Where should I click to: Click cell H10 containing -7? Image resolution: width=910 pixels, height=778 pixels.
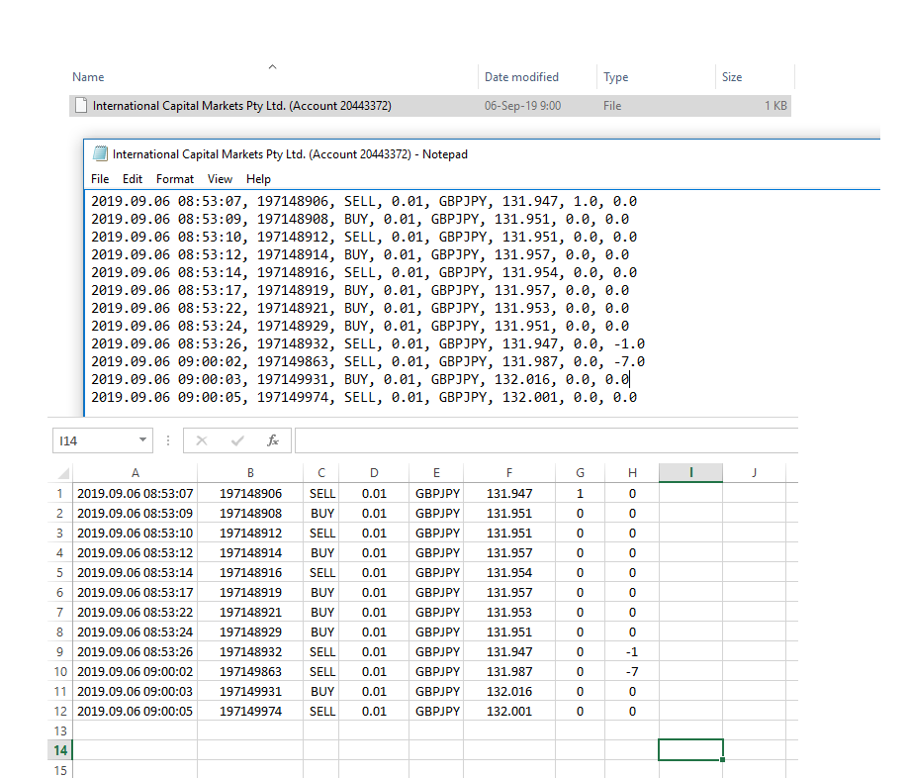click(x=632, y=672)
